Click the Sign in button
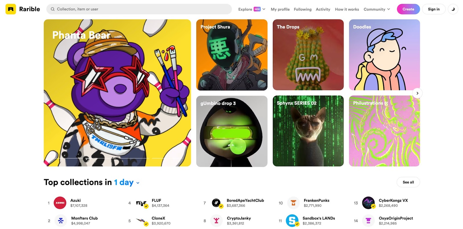 coord(434,9)
